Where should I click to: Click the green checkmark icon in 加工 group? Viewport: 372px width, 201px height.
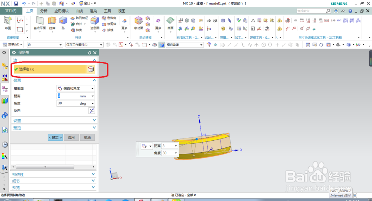pyautogui.click(x=239, y=20)
